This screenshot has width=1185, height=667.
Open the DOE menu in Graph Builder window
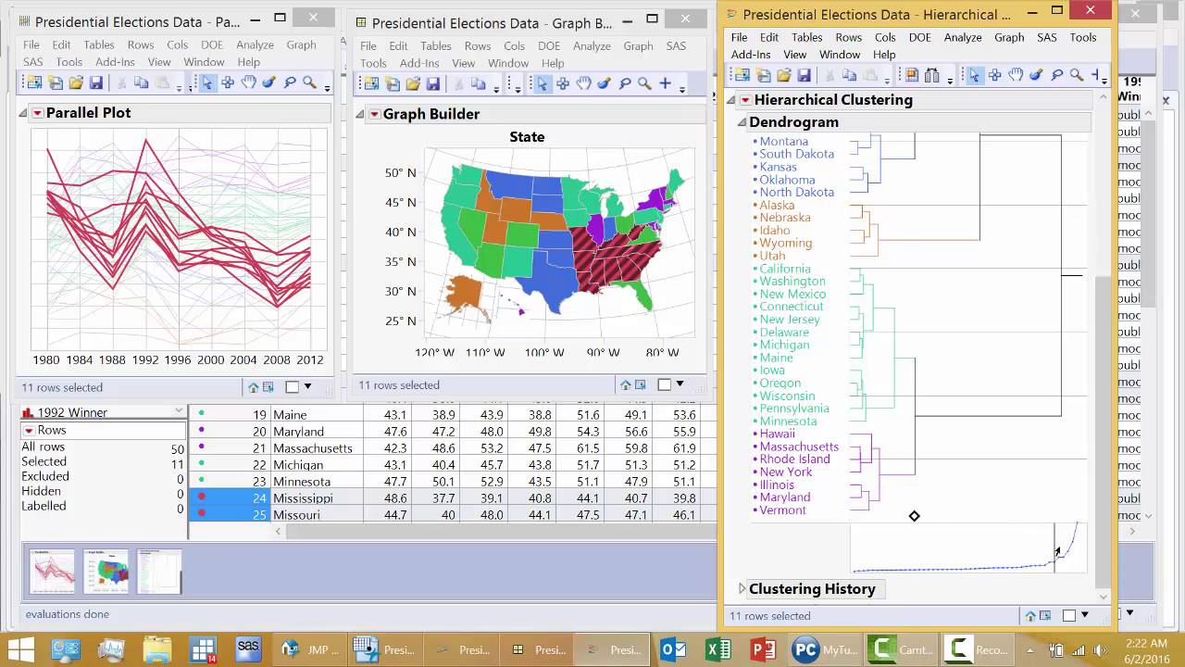[549, 45]
